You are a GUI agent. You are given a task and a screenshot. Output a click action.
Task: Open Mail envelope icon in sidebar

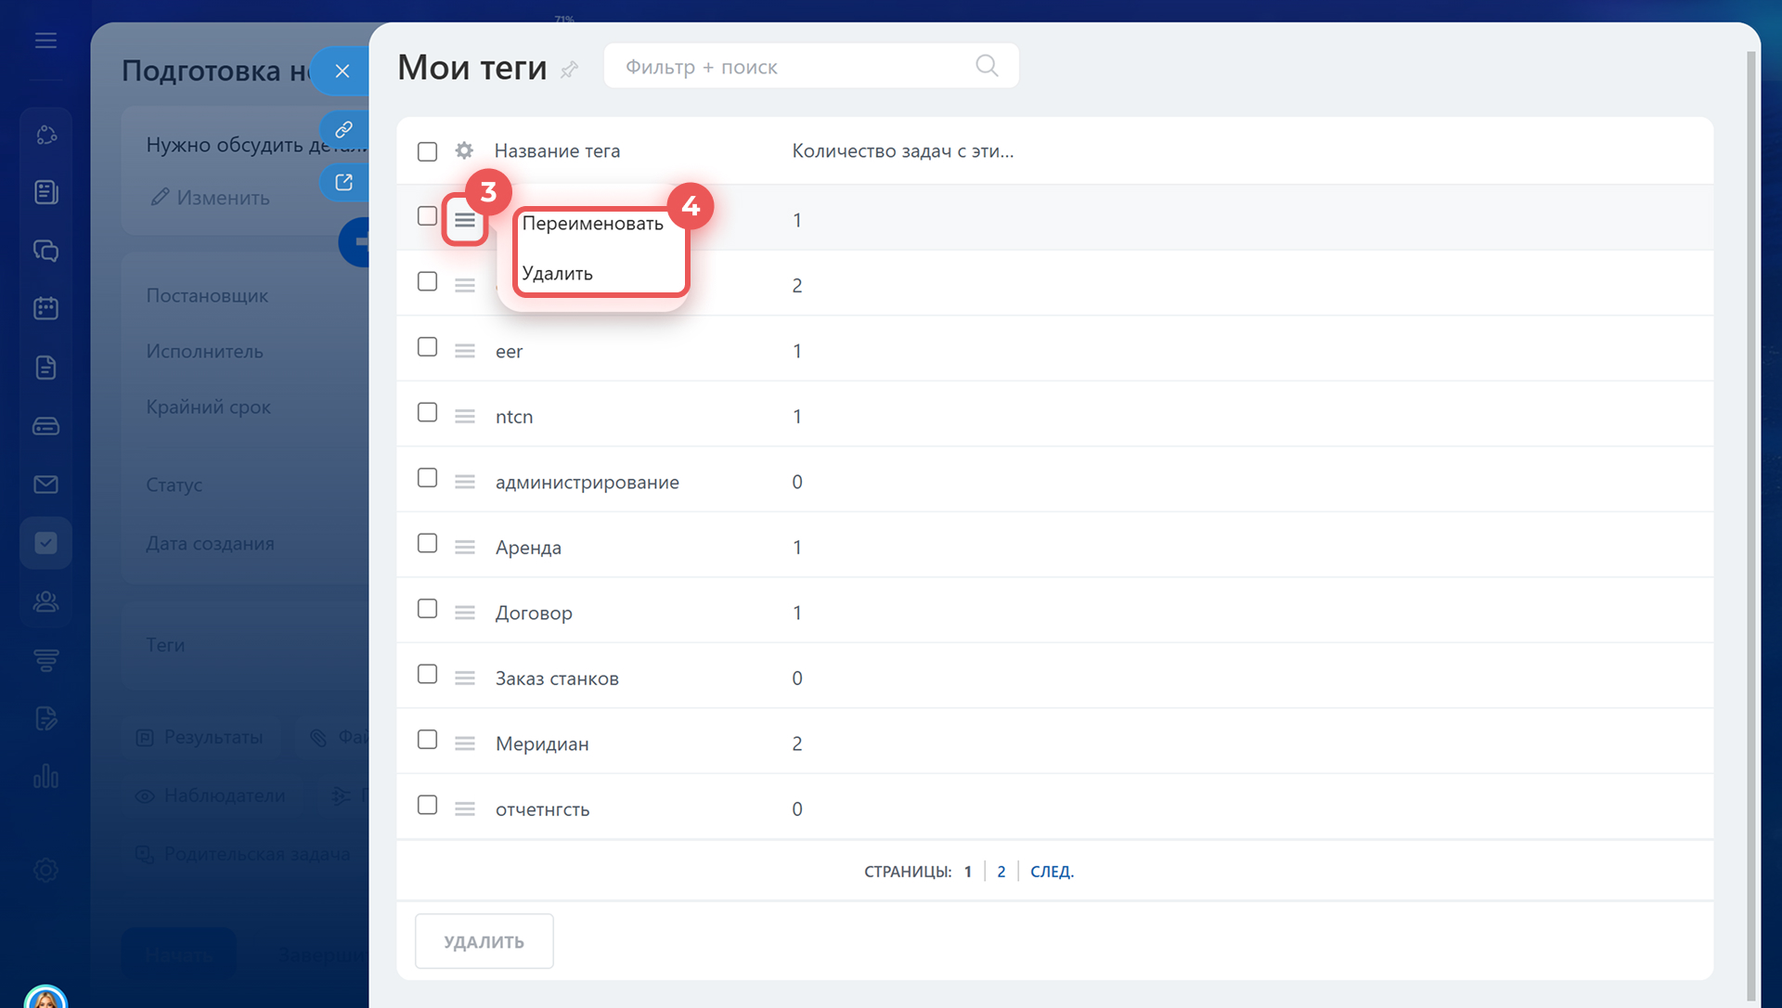click(x=45, y=485)
